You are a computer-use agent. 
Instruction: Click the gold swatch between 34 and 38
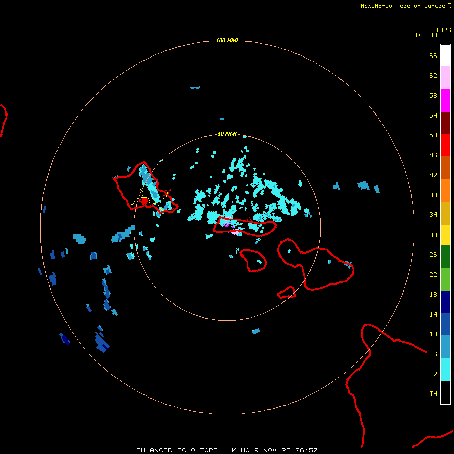tap(445, 213)
